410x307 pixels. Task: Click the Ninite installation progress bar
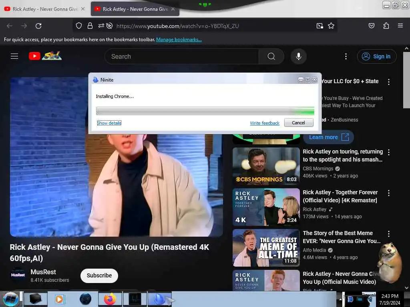coord(205,111)
